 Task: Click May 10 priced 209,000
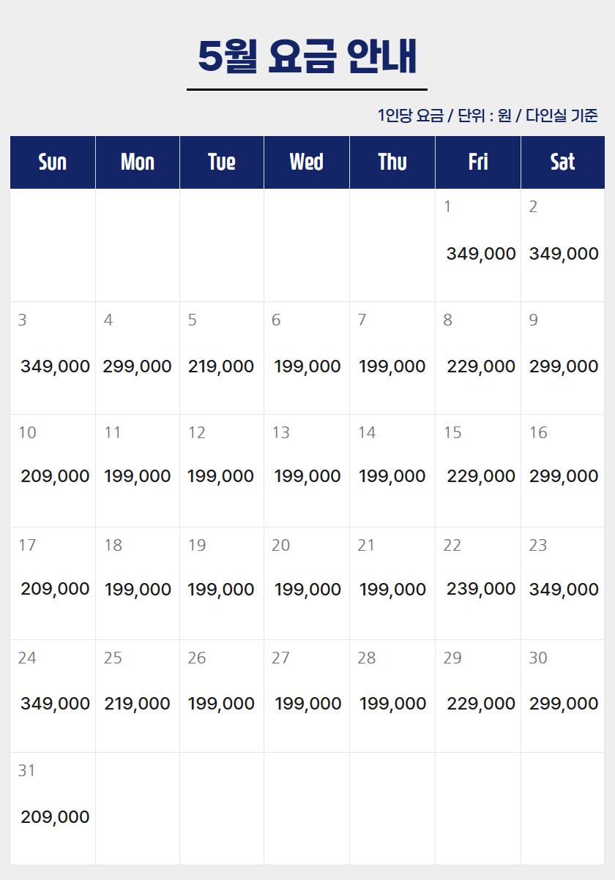point(53,470)
